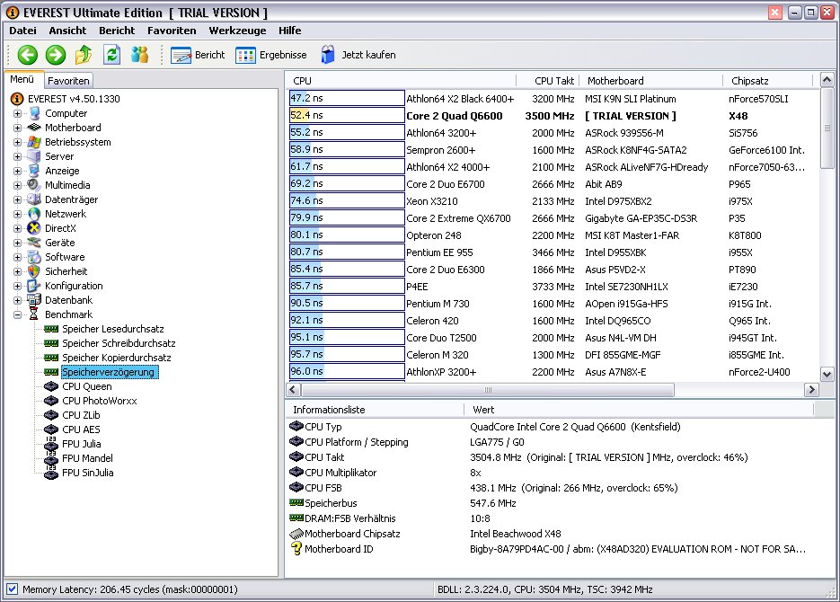
Task: Click the Wert column header
Action: click(x=639, y=410)
